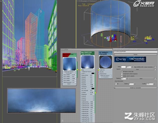Screen dimensions: 158x123
Task: Click the Hue Tint input socket
Action: click(x=81, y=89)
